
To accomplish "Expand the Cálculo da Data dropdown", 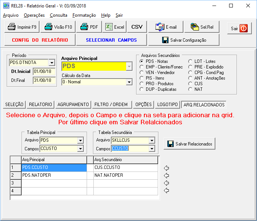I will [129, 82].
